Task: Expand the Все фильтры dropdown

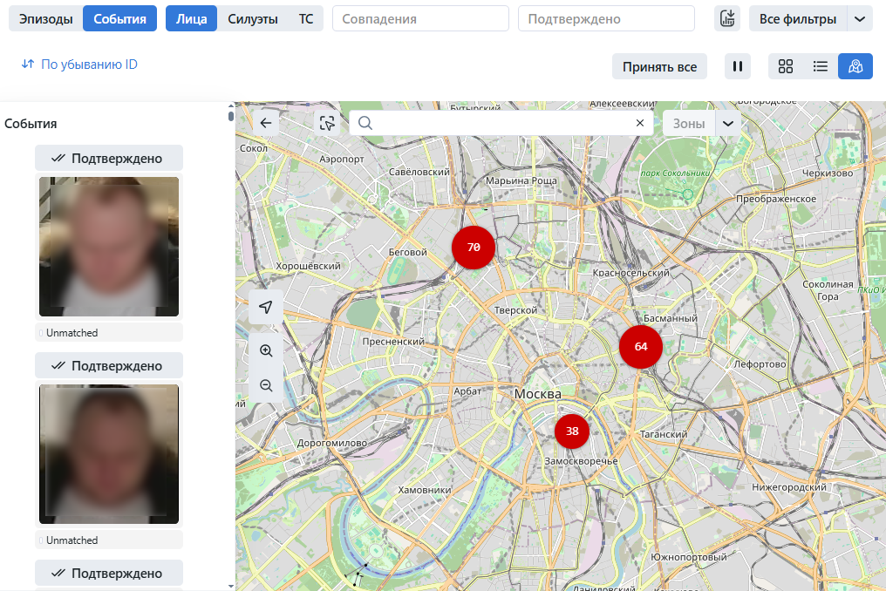Action: [859, 17]
